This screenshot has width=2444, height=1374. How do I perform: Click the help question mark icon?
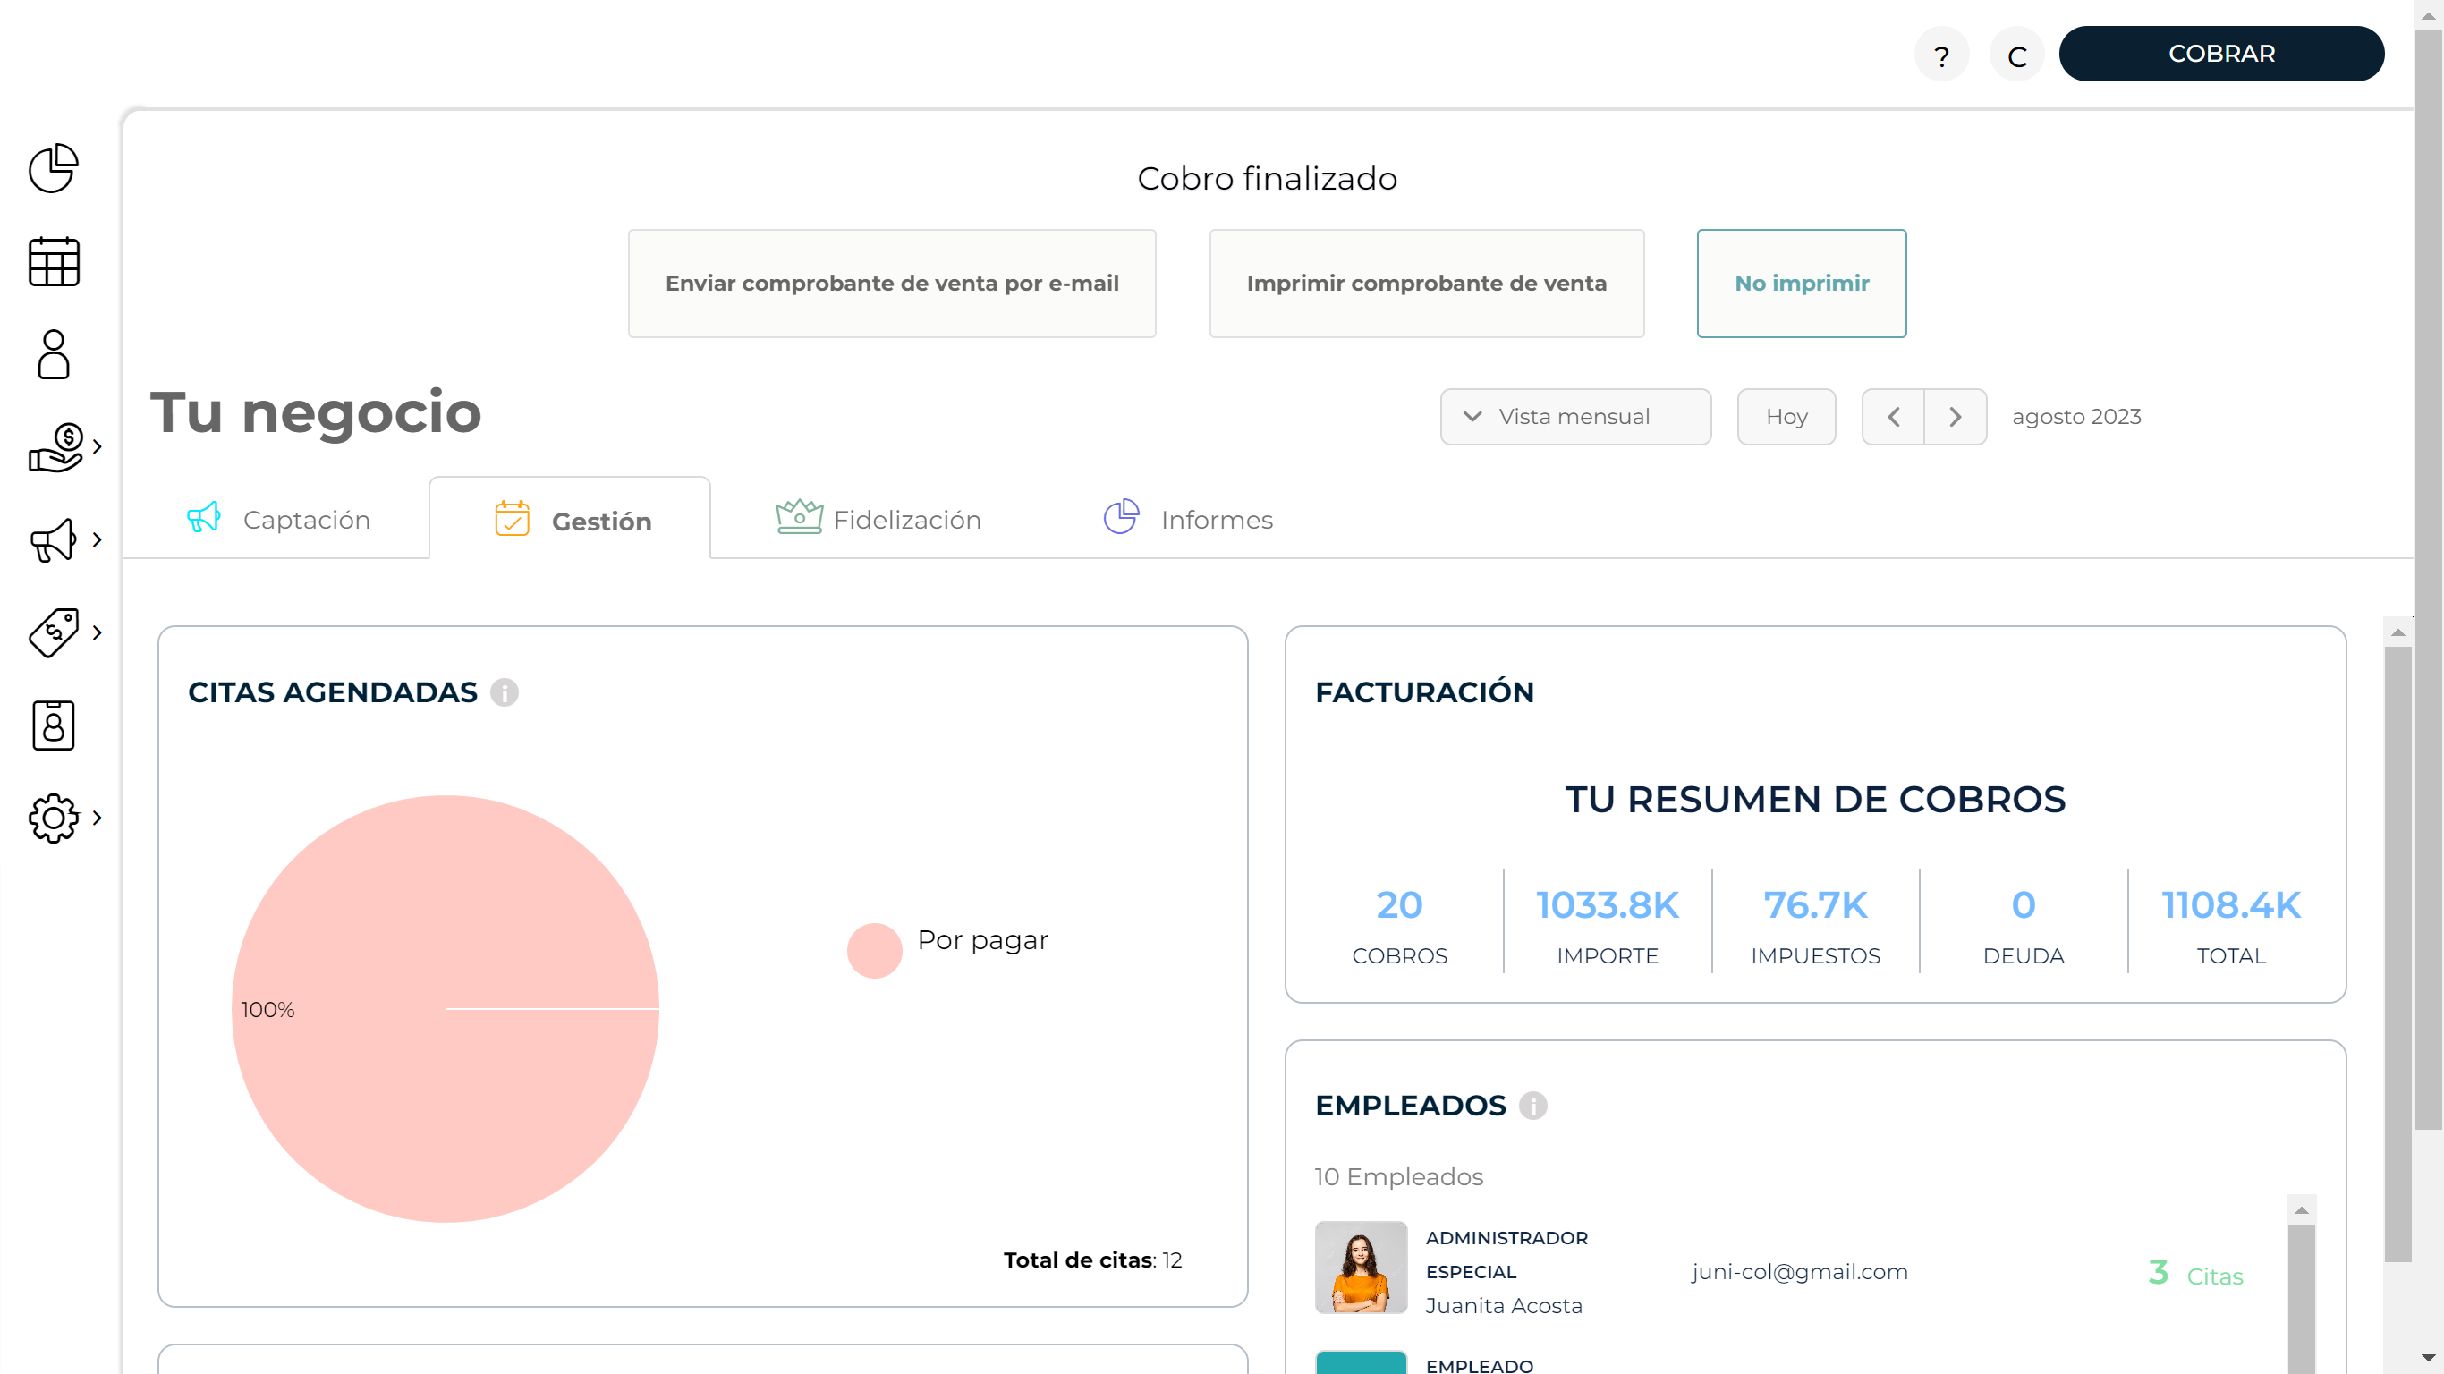click(x=1941, y=55)
